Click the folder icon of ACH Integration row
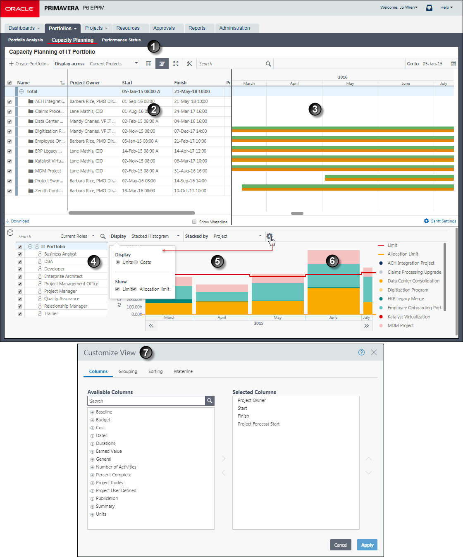This screenshot has height=557, width=463. coord(31,101)
